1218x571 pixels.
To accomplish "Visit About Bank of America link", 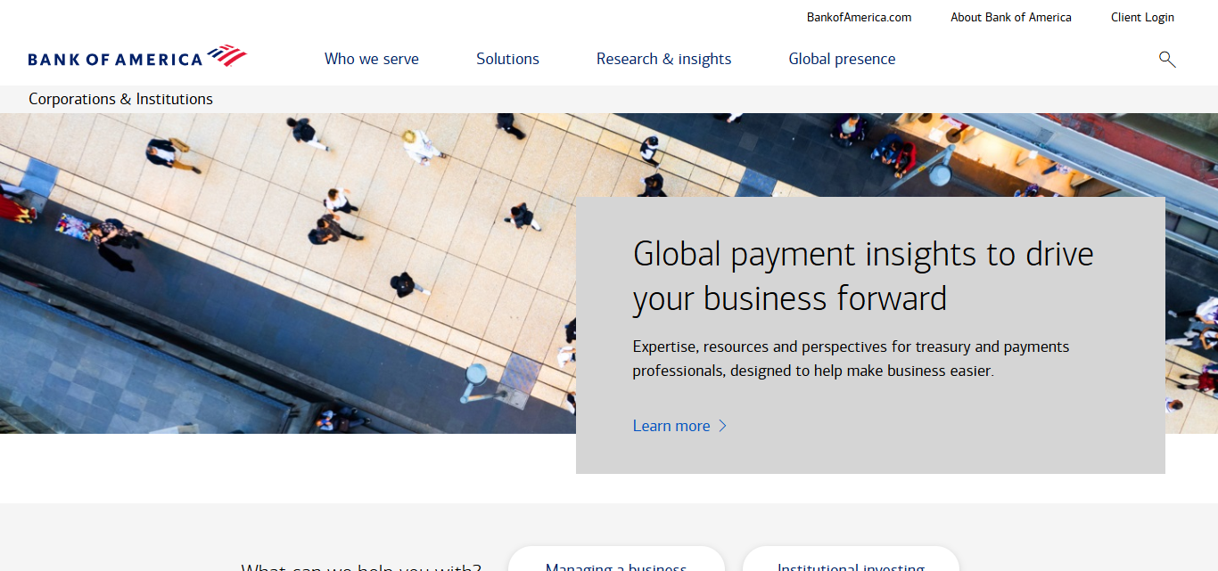I will click(x=1011, y=17).
